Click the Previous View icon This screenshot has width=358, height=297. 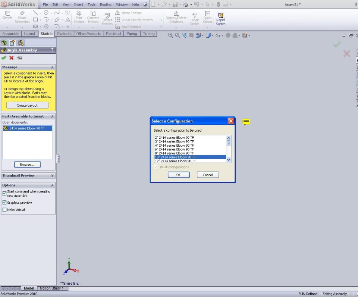(184, 35)
